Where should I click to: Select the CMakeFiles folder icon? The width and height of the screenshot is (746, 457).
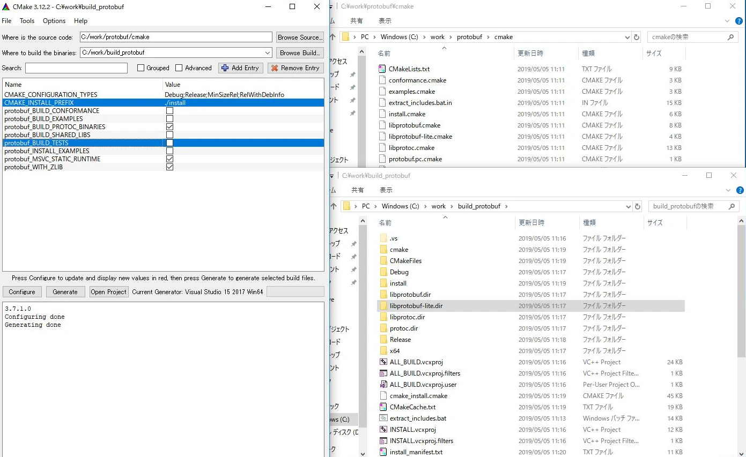383,260
